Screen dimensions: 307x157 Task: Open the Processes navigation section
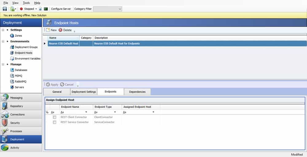(21, 131)
